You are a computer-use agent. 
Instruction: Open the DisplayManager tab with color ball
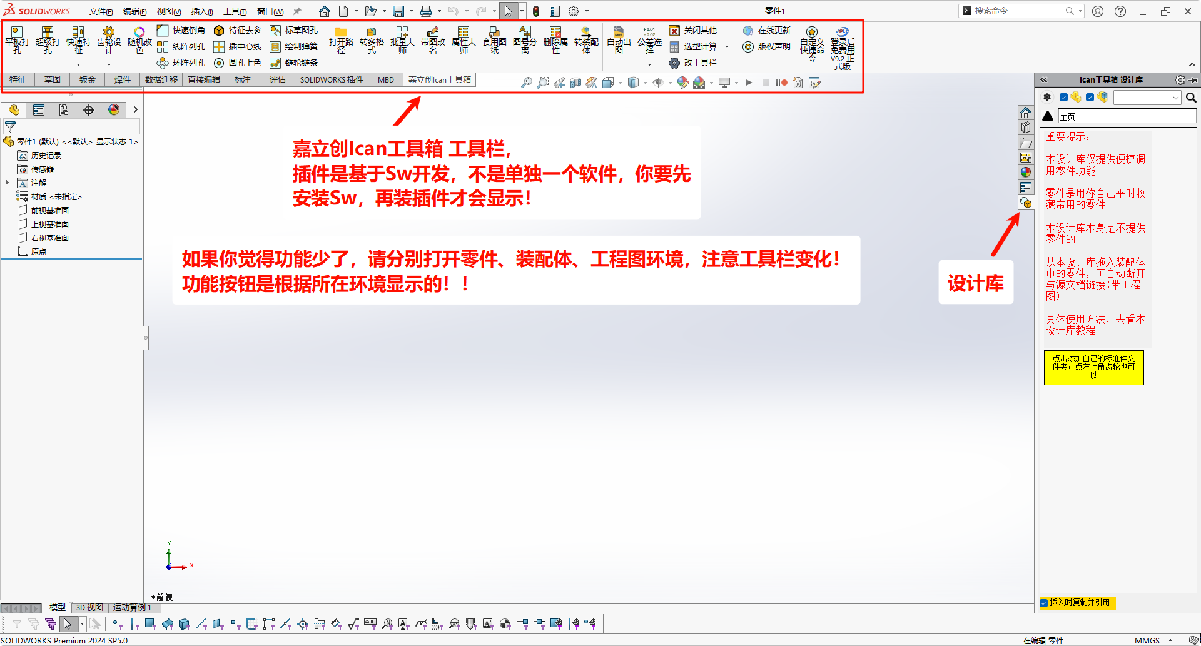pyautogui.click(x=114, y=110)
